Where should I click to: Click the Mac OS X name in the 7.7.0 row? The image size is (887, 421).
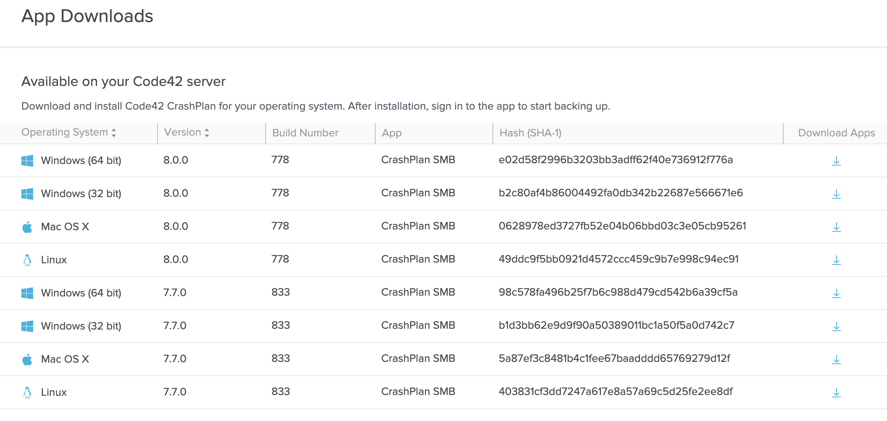coord(65,359)
